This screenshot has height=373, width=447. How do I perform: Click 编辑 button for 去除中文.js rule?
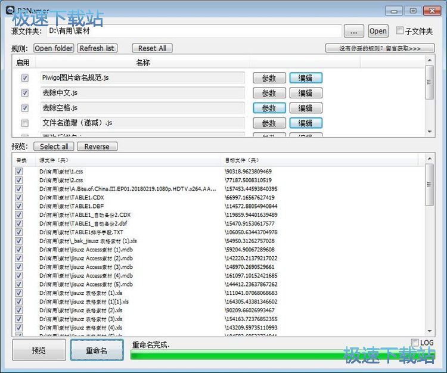pyautogui.click(x=306, y=93)
